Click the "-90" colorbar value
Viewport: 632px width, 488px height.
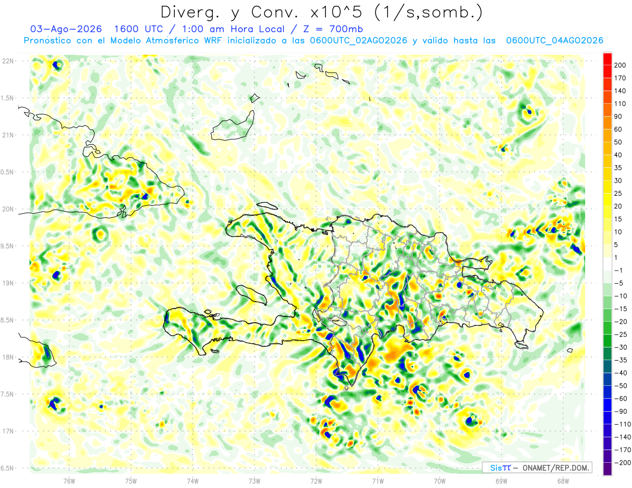click(x=620, y=411)
